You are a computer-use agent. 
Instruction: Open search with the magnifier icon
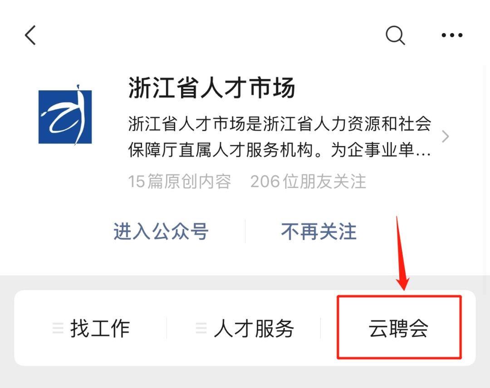[x=395, y=35]
